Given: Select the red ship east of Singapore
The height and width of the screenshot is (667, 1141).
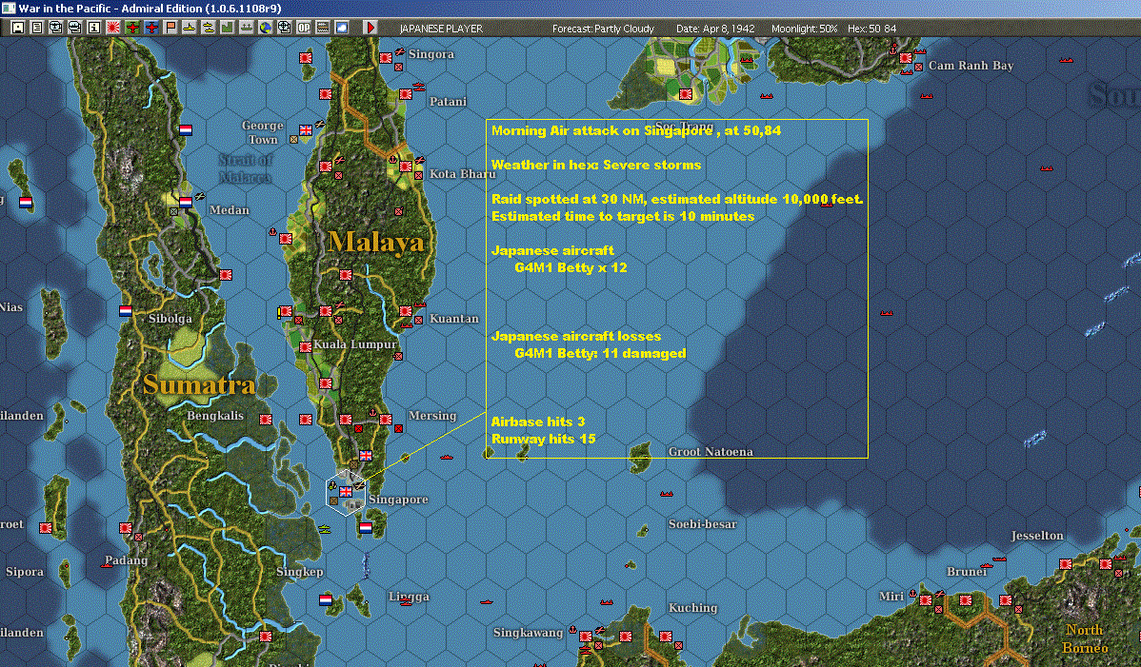Looking at the screenshot, I should [x=446, y=457].
